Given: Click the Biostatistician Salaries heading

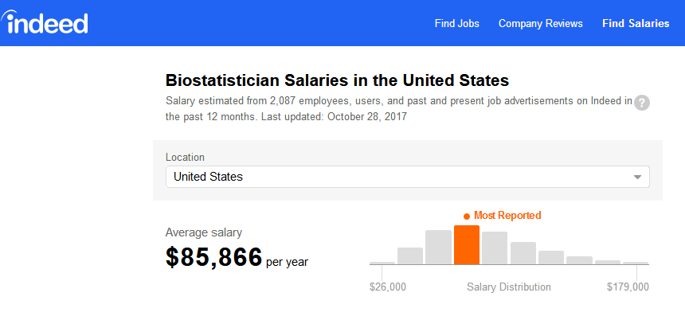Looking at the screenshot, I should (x=337, y=80).
